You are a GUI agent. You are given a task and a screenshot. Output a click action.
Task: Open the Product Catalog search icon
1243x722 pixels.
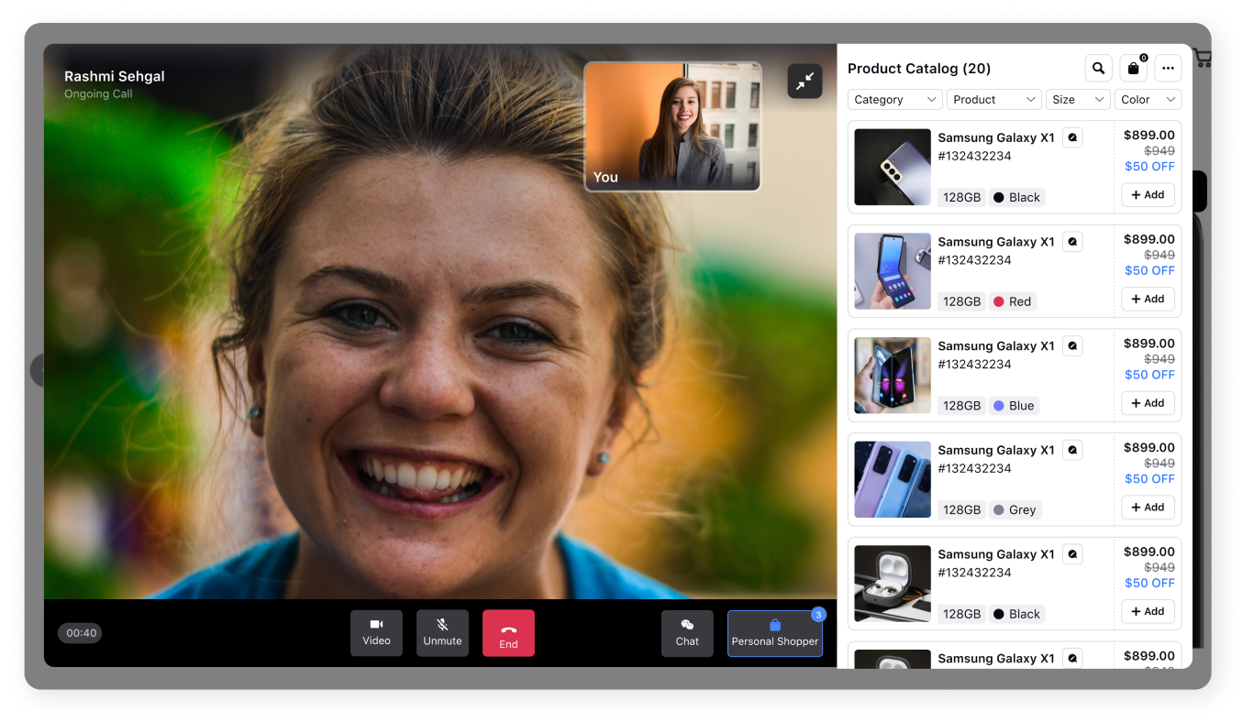click(1098, 68)
